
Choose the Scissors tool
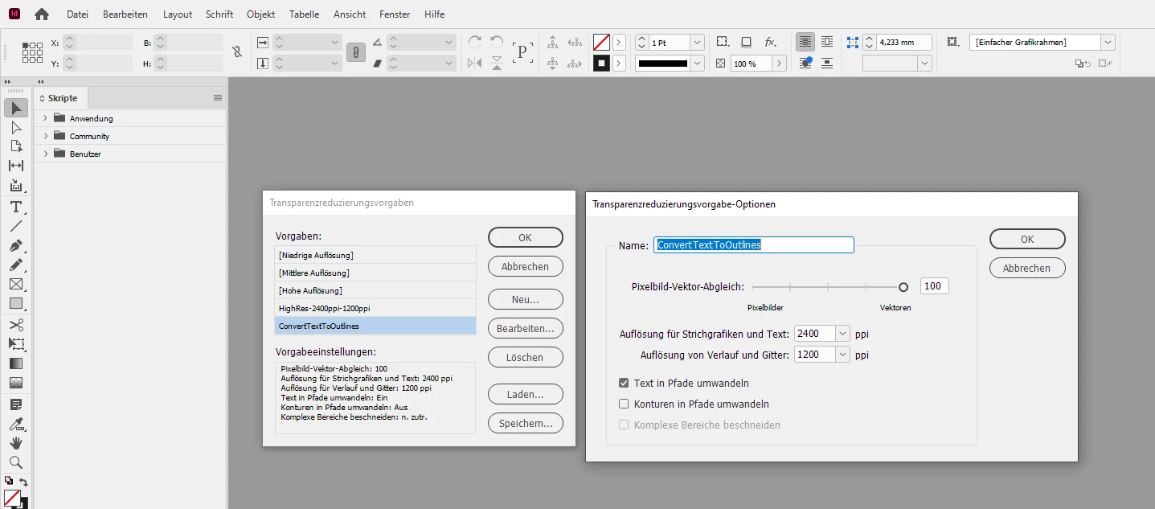click(15, 325)
